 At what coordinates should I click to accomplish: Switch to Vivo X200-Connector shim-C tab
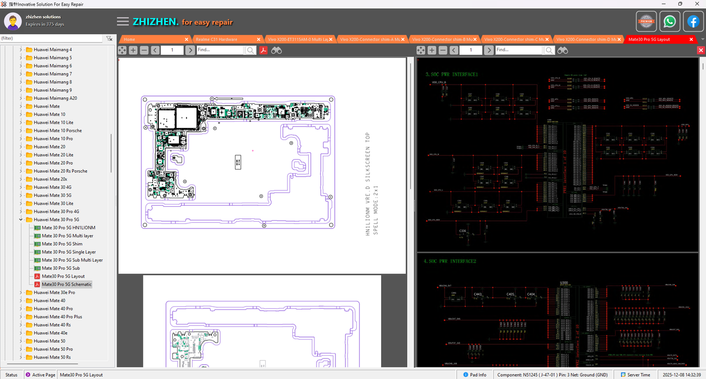tap(514, 40)
